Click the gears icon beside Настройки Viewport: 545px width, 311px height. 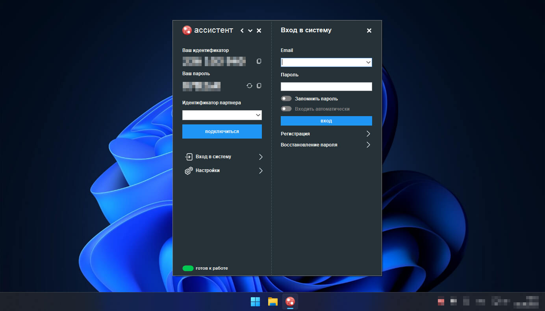[x=189, y=171]
